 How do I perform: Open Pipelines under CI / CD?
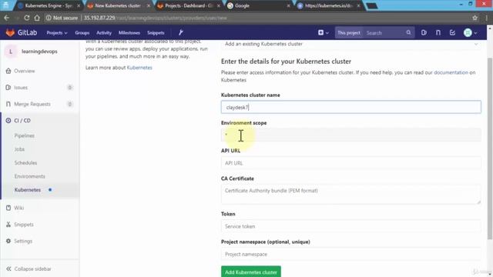pyautogui.click(x=24, y=135)
